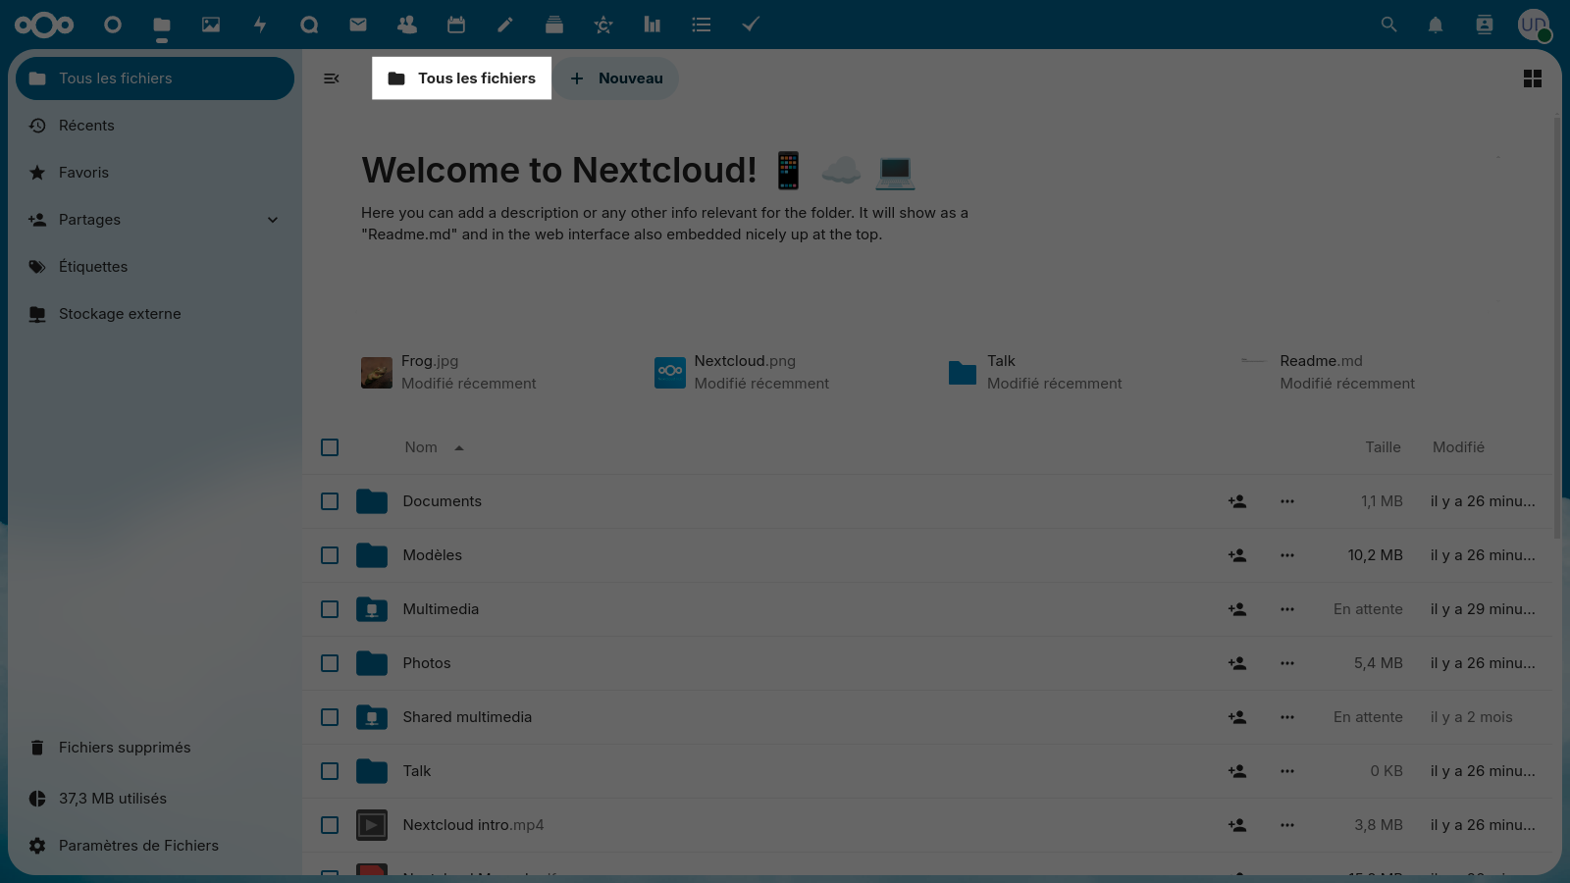Check the Modèles folder checkbox
Image resolution: width=1570 pixels, height=883 pixels.
pos(330,555)
